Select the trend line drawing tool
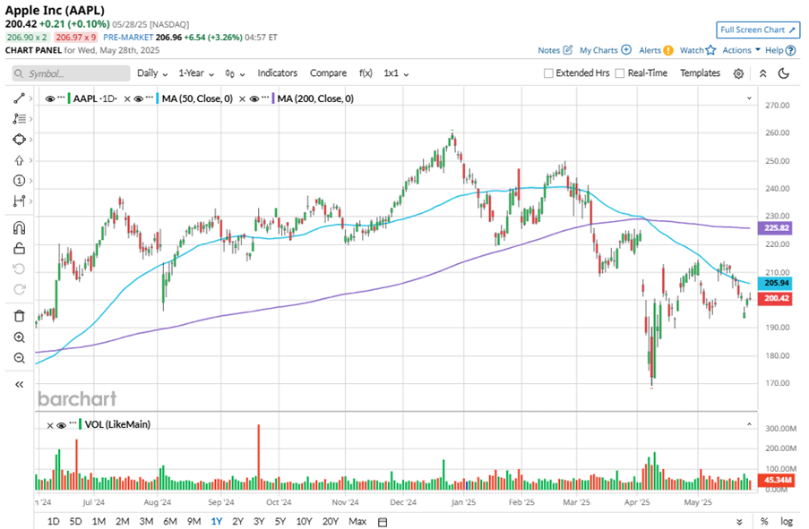The height and width of the screenshot is (529, 809). tap(19, 98)
